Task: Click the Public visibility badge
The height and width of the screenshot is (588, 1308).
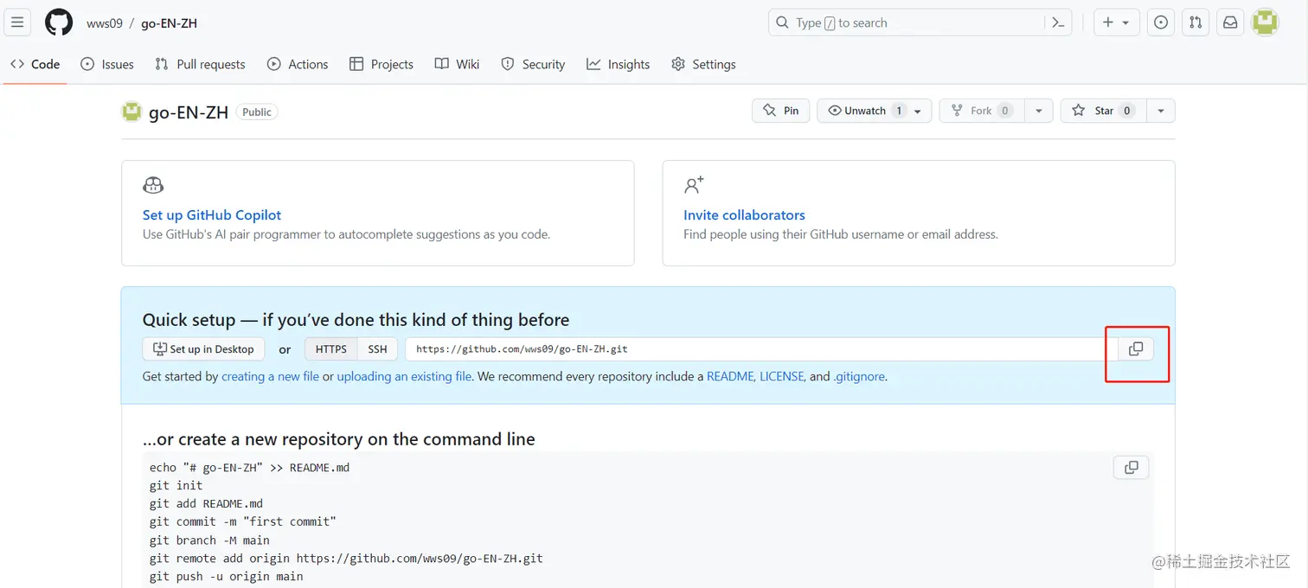Action: (x=257, y=112)
